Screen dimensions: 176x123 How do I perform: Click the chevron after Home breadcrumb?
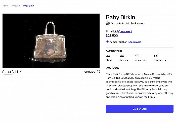(x=10, y=6)
